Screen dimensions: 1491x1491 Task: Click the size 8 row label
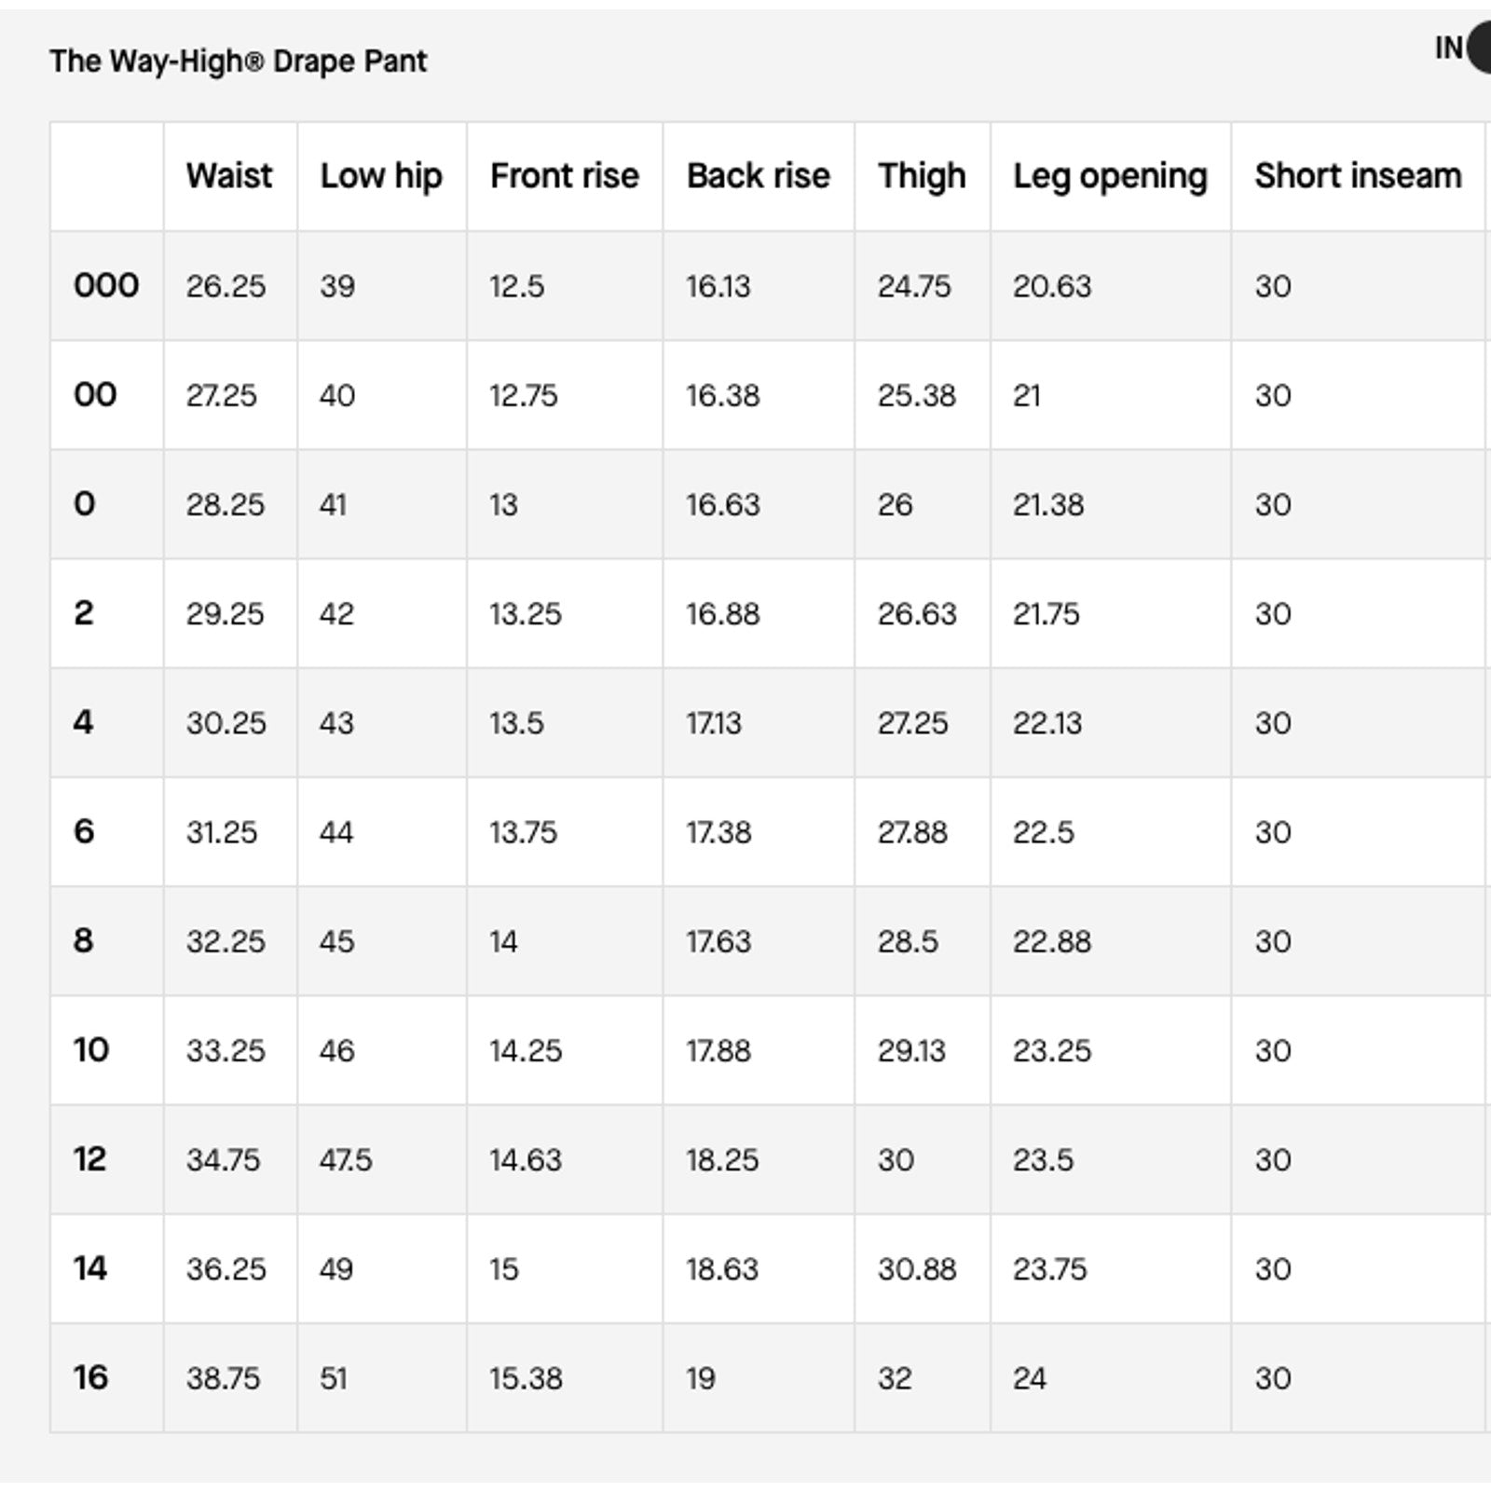click(x=83, y=940)
